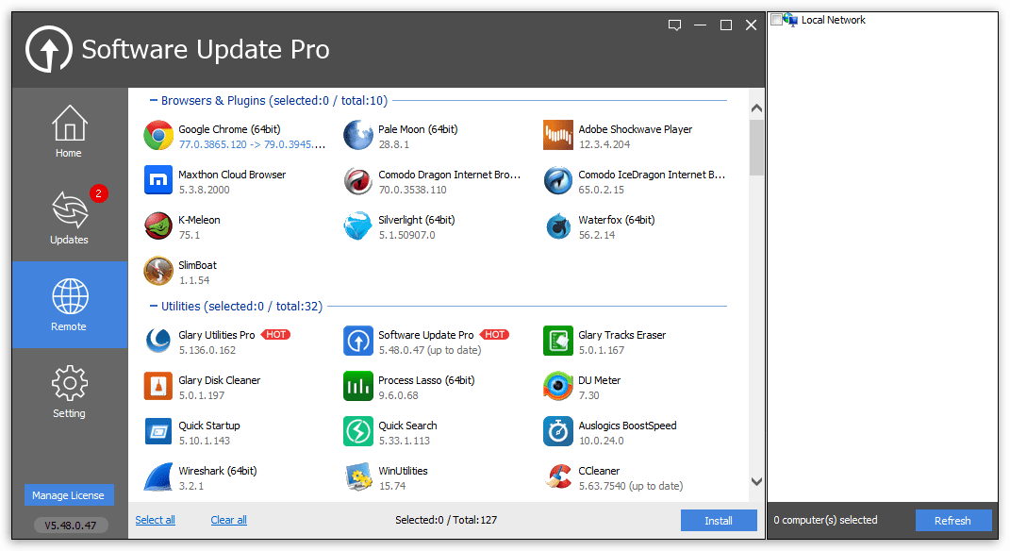
Task: Click the HOT badge beside Software Update Pro
Action: coord(495,334)
